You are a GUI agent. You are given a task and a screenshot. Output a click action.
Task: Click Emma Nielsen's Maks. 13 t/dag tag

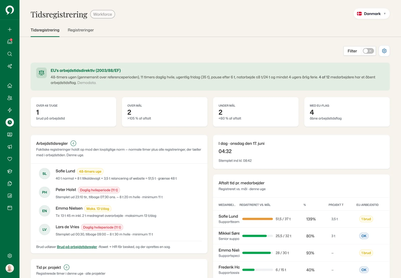pos(98,209)
